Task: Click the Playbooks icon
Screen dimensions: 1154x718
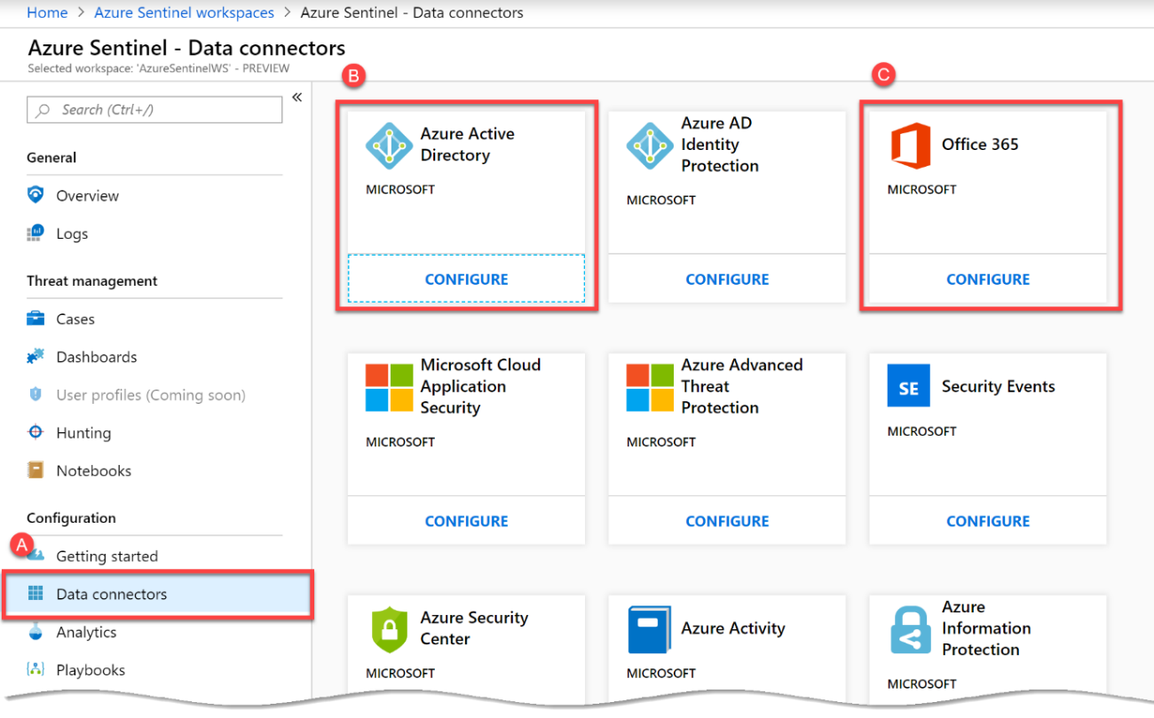Action: [x=36, y=670]
